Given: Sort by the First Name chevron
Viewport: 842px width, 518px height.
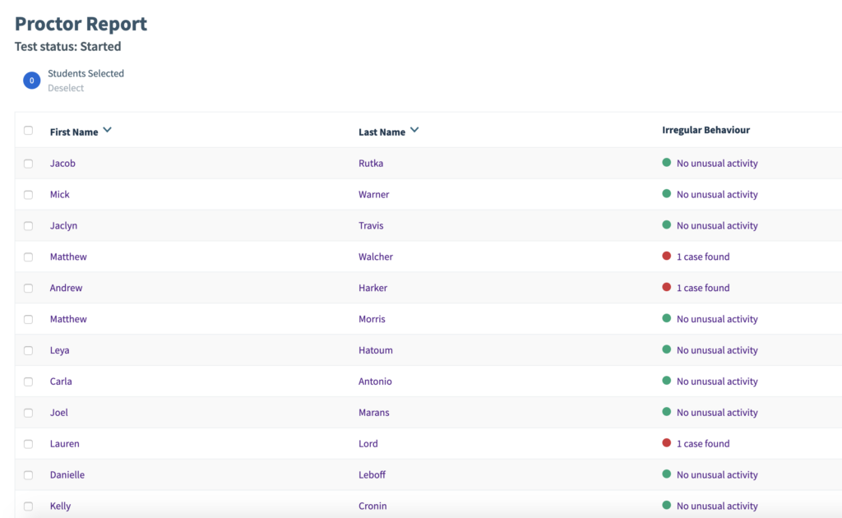Looking at the screenshot, I should pyautogui.click(x=108, y=130).
